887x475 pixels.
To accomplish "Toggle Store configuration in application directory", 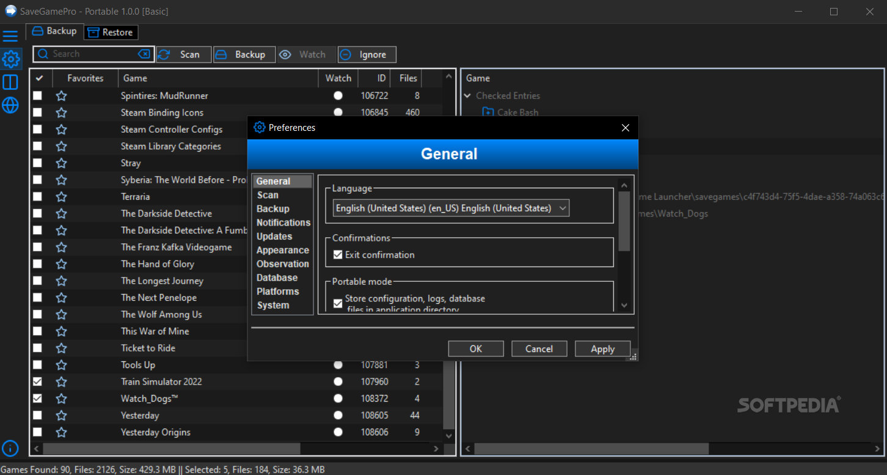I will click(x=338, y=303).
